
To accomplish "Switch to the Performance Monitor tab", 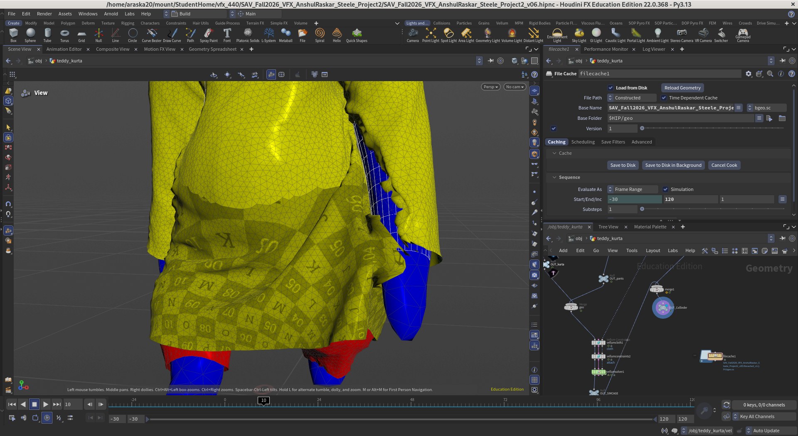I will point(606,49).
